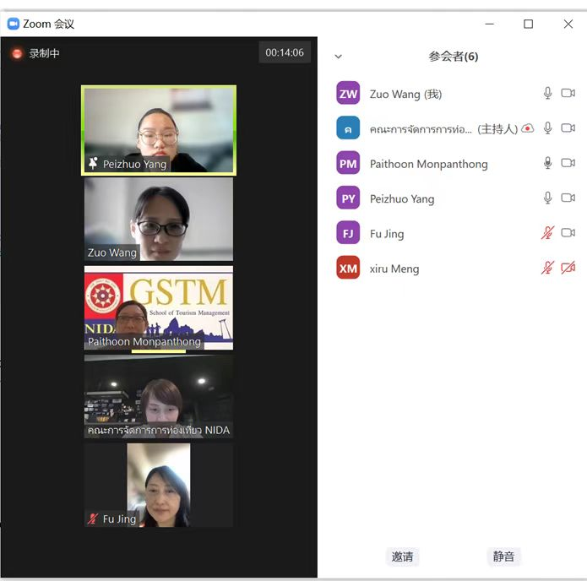Select Paithoon Monpanthong in participants list
The width and height of the screenshot is (587, 581).
tap(428, 164)
